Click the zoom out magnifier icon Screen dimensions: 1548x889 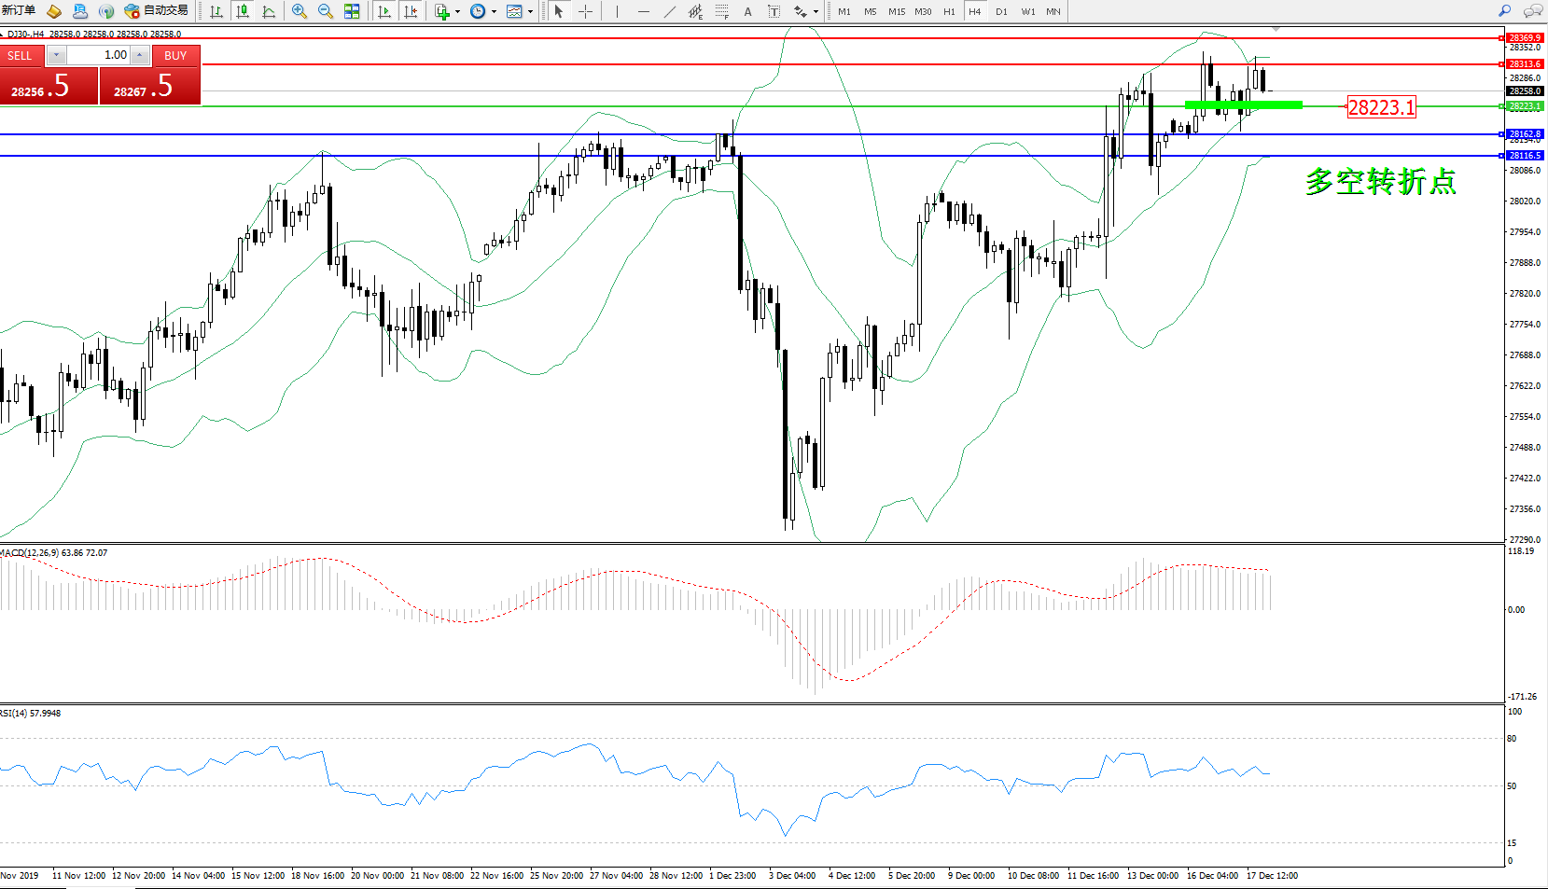[326, 11]
